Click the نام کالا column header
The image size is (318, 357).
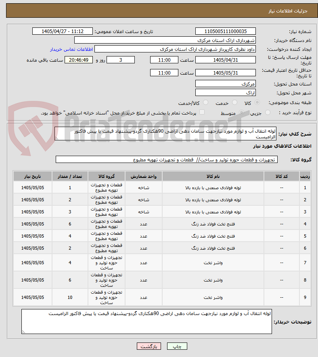[x=213, y=176]
